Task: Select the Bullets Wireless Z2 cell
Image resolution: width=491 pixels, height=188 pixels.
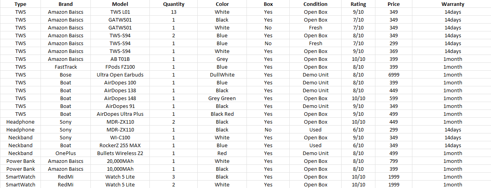Action: [x=120, y=153]
